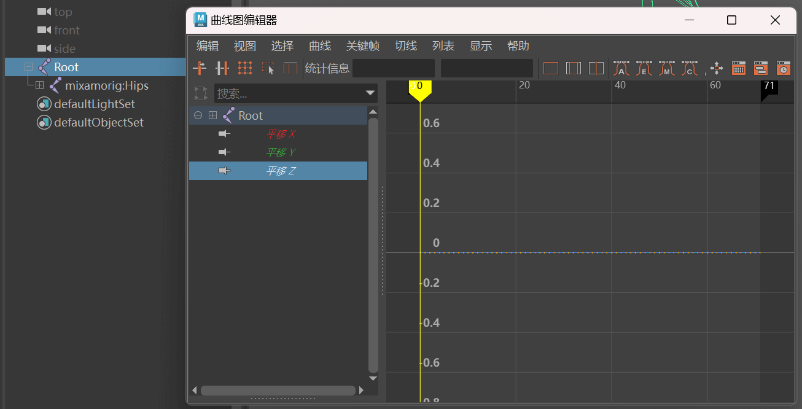Toggle the pin icon for 平移 Y

(x=224, y=152)
